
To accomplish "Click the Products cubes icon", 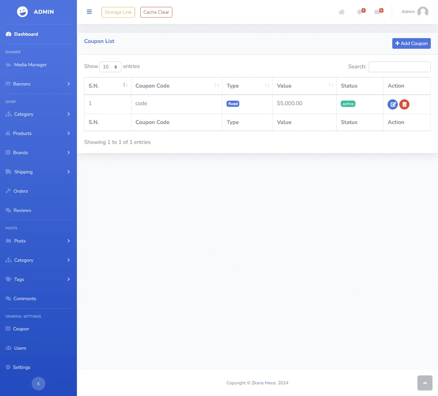I will click(8, 134).
